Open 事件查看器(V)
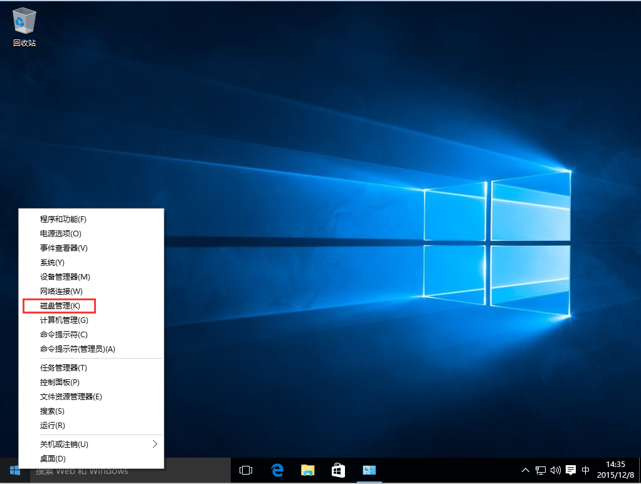641x484 pixels. coord(91,248)
